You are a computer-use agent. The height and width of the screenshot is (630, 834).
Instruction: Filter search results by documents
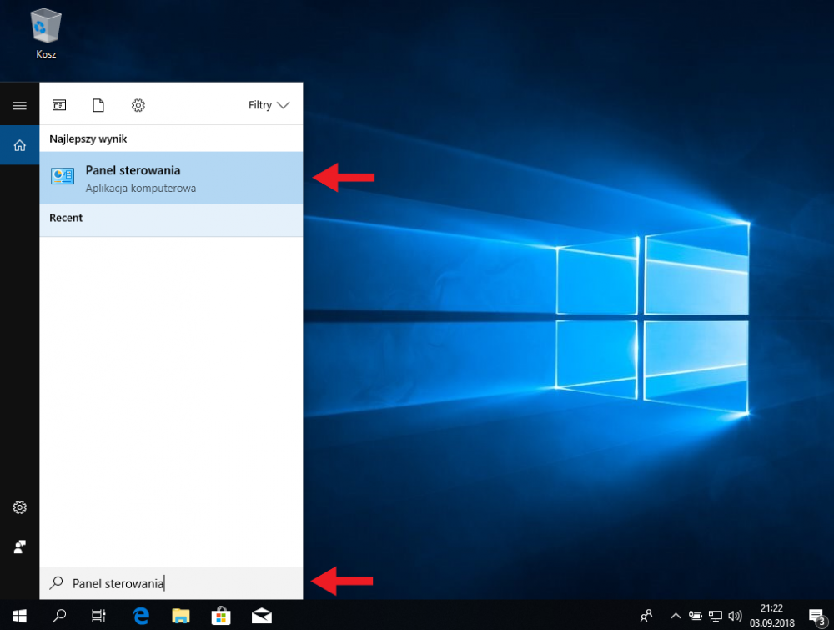98,105
